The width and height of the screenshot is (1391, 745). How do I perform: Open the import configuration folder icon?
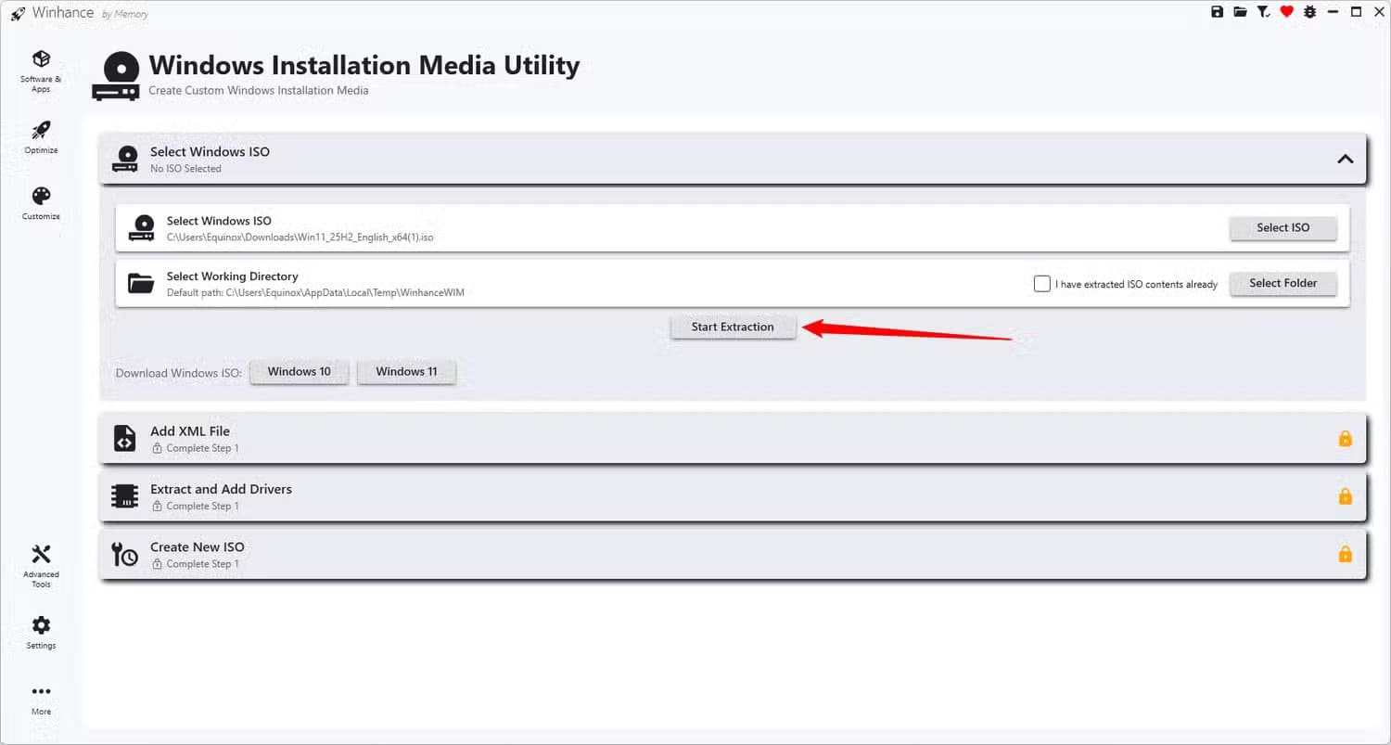pos(1240,12)
